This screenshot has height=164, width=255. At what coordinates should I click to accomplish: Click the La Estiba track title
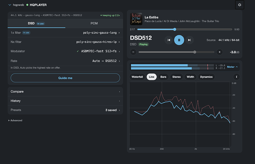click(152, 17)
